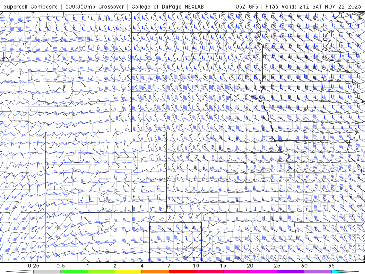Select the yellow-green legend segment

click(x=101, y=272)
